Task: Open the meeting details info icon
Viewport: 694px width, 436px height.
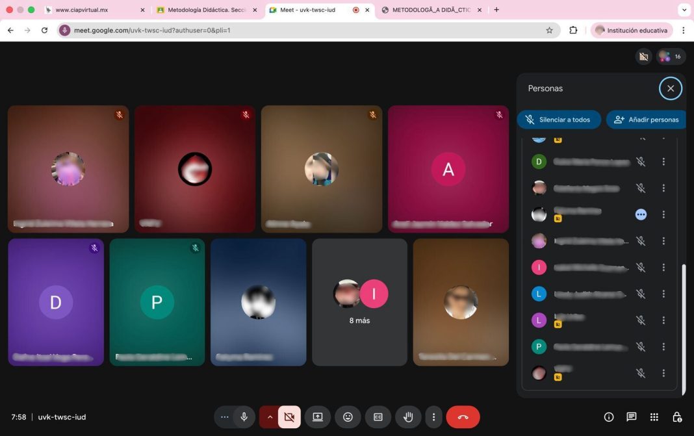Action: [x=609, y=417]
